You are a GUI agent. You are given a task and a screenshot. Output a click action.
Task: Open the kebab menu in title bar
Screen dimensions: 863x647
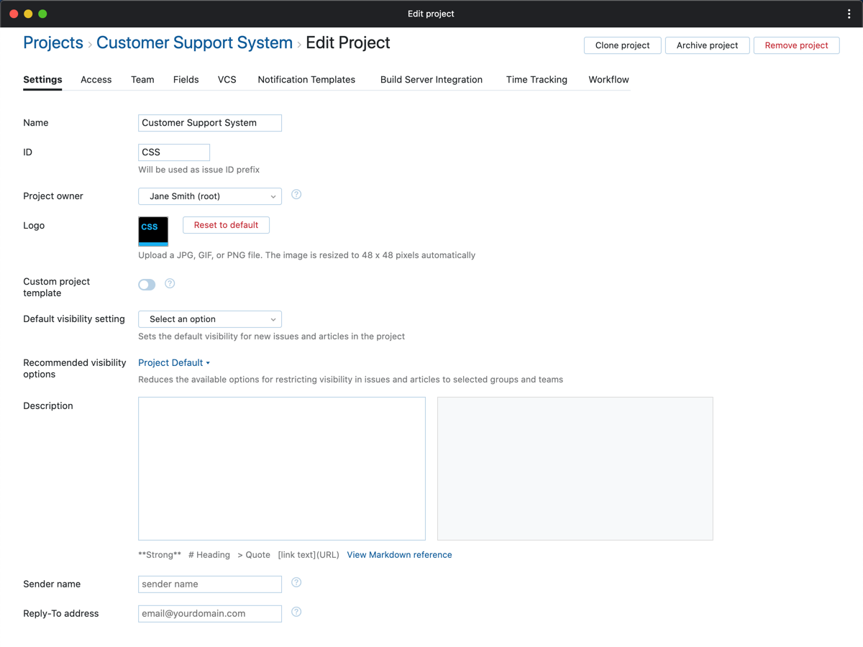coord(849,14)
